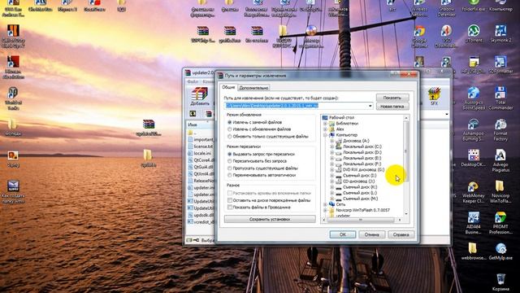This screenshot has height=293, width=520.
Task: Click the Новая папка button
Action: (x=392, y=107)
